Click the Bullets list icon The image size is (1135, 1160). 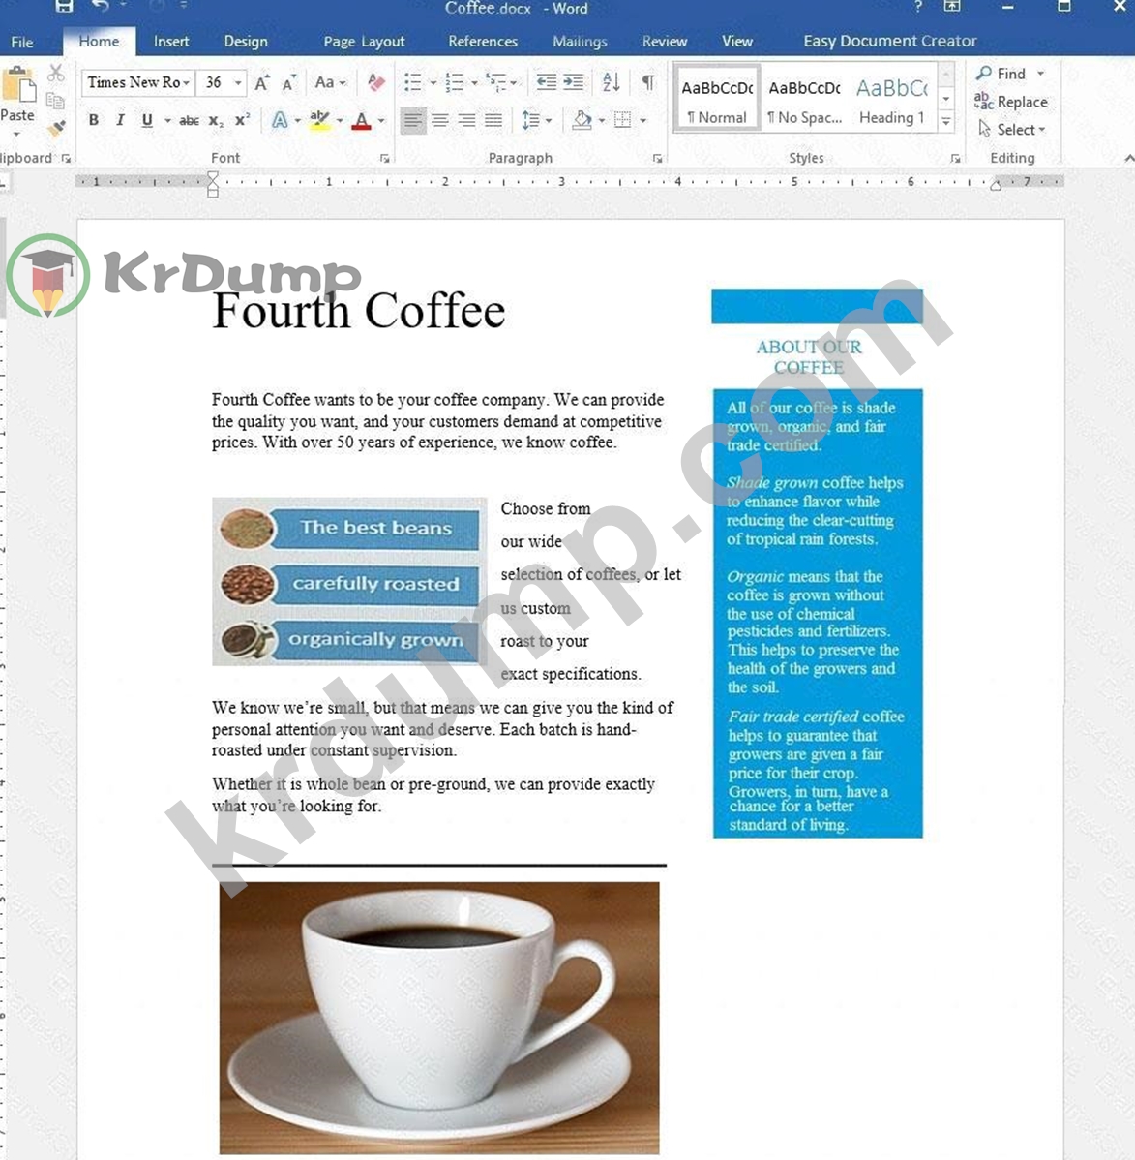pyautogui.click(x=413, y=83)
